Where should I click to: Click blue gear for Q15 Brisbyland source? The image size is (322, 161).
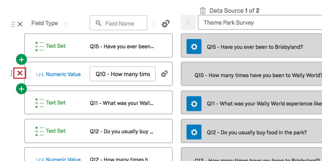tap(194, 47)
